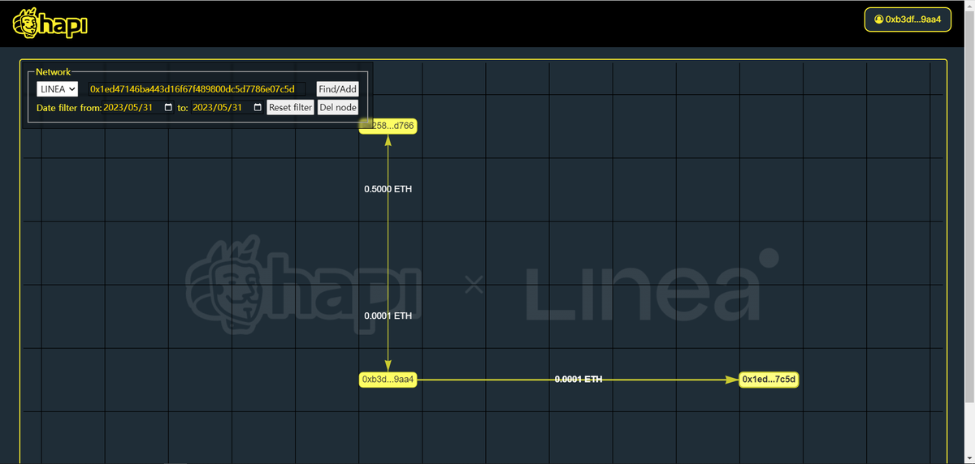The height and width of the screenshot is (464, 975).
Task: Click the vertical edge's 0.0001 ETH label
Action: tap(388, 316)
